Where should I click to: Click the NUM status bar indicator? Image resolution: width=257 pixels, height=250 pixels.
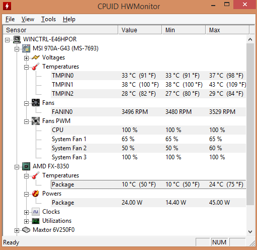(x=219, y=242)
